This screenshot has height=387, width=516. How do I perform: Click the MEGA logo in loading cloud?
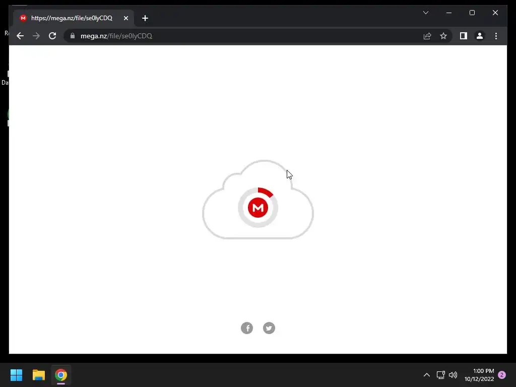coord(258,208)
